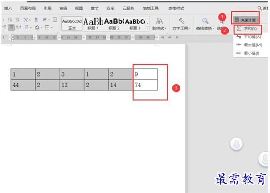
Task: Click the lower floating microphone button
Action: (264, 159)
